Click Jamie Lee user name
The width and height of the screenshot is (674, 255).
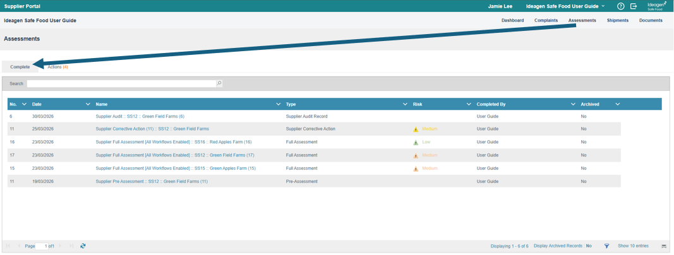tap(500, 6)
